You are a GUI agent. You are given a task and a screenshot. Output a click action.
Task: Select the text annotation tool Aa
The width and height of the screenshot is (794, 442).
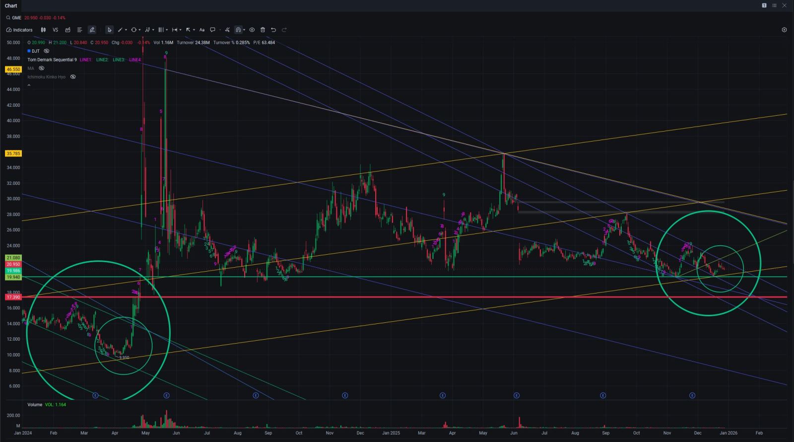202,30
